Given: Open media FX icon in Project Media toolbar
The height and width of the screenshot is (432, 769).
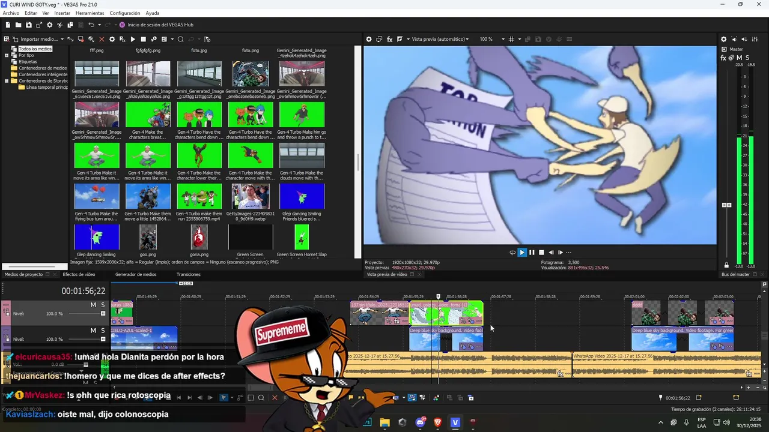Looking at the screenshot, I should tap(122, 39).
